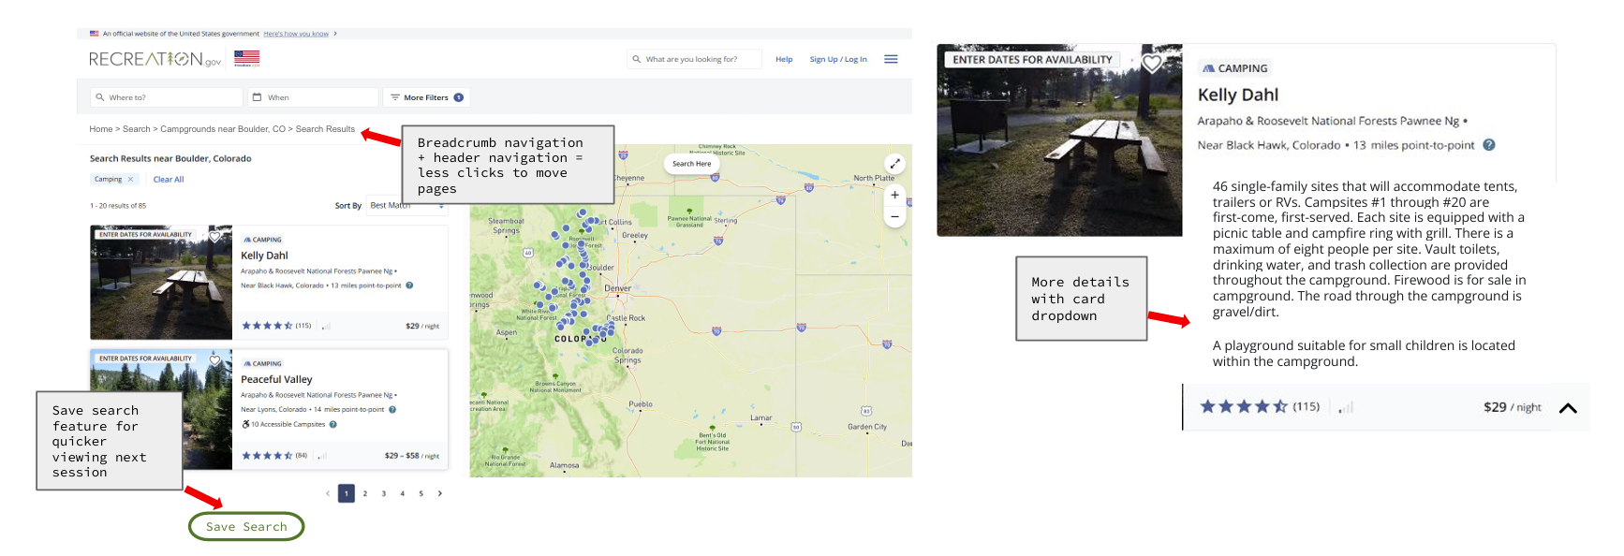
Task: Go to results page 2
Action: pos(365,493)
